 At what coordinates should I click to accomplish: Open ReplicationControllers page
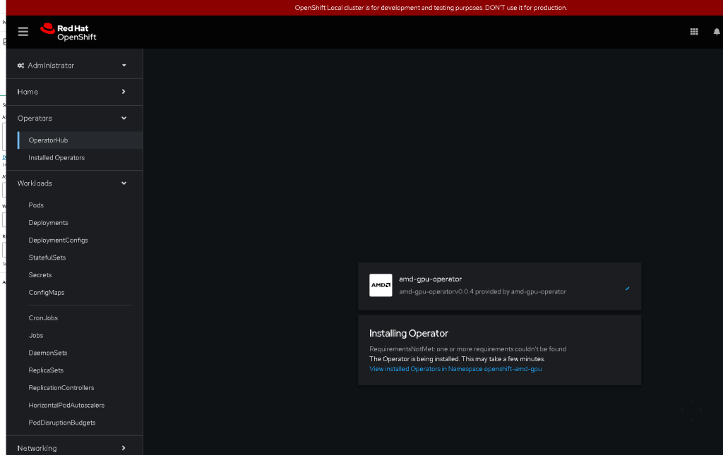[61, 388]
